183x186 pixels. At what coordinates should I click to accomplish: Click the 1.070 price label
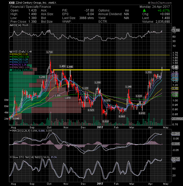(x=67, y=98)
